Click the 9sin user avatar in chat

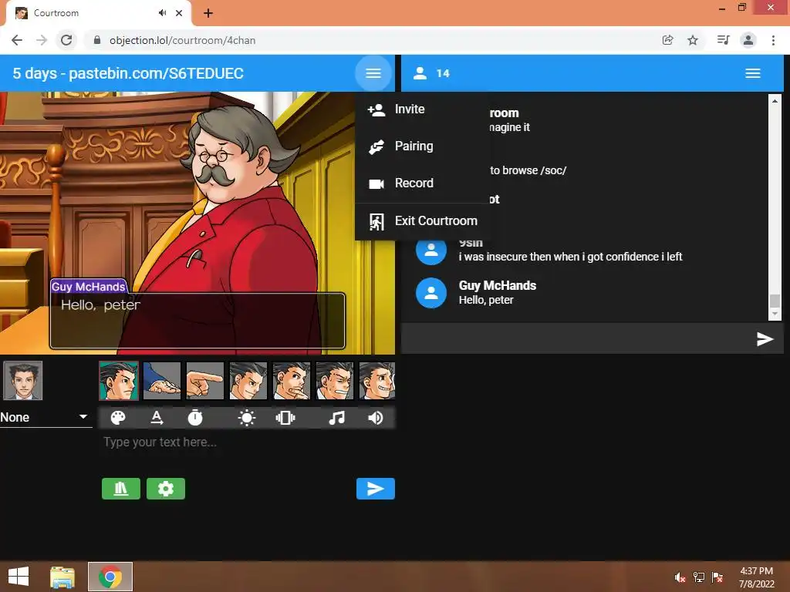(x=430, y=251)
